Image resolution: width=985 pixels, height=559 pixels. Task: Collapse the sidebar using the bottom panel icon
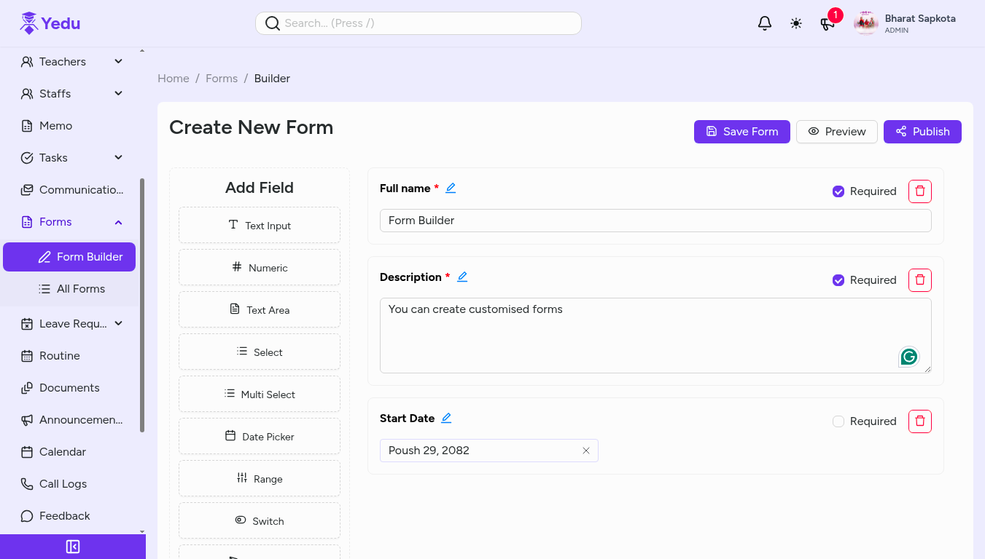(x=73, y=547)
